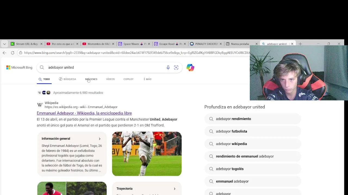Click the site info icon in address bar
The width and height of the screenshot is (348, 195).
point(20,53)
